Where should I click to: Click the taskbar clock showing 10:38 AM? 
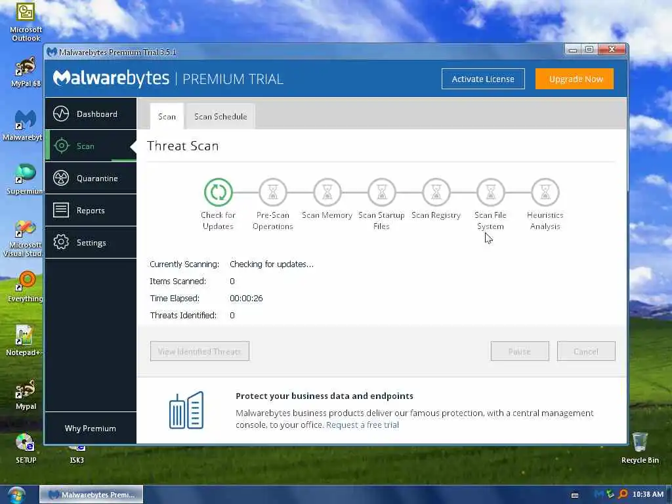(648, 495)
